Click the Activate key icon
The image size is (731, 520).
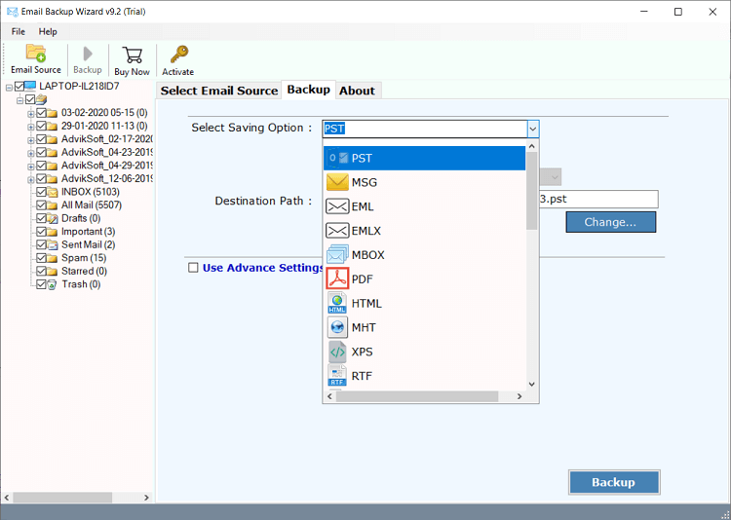177,58
